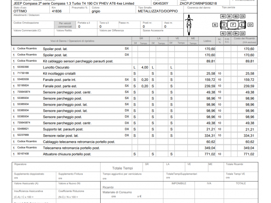The width and height of the screenshot is (271, 203).
Task: Select zone C3 box on the car diagram
Action: [x=242, y=16]
